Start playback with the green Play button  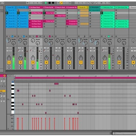[46, 3]
